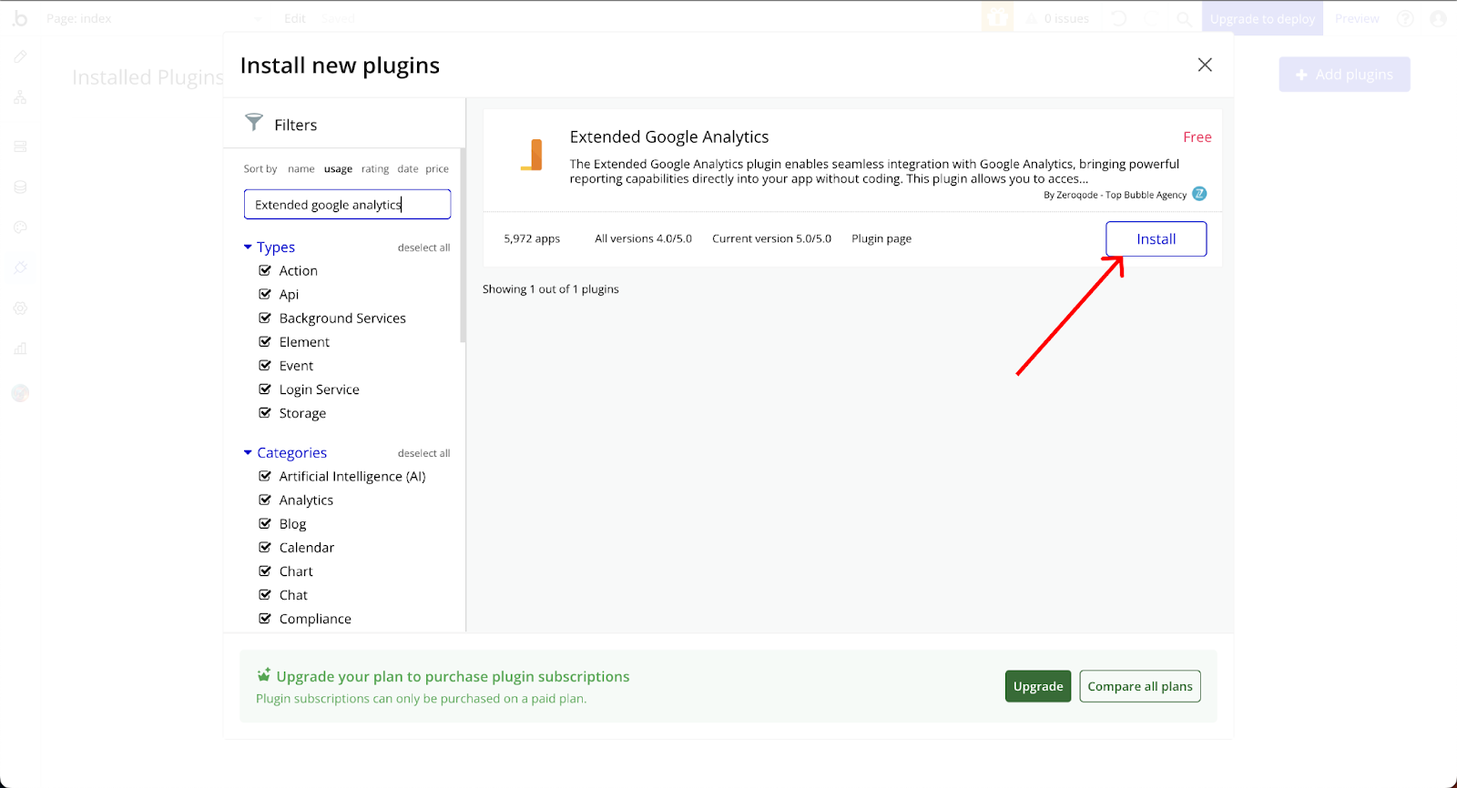The image size is (1457, 788).
Task: Click the round avatar icon in left sidebar
Action: [20, 393]
